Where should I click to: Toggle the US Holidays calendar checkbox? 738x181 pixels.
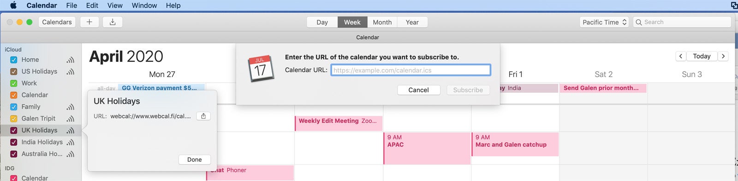click(x=13, y=72)
